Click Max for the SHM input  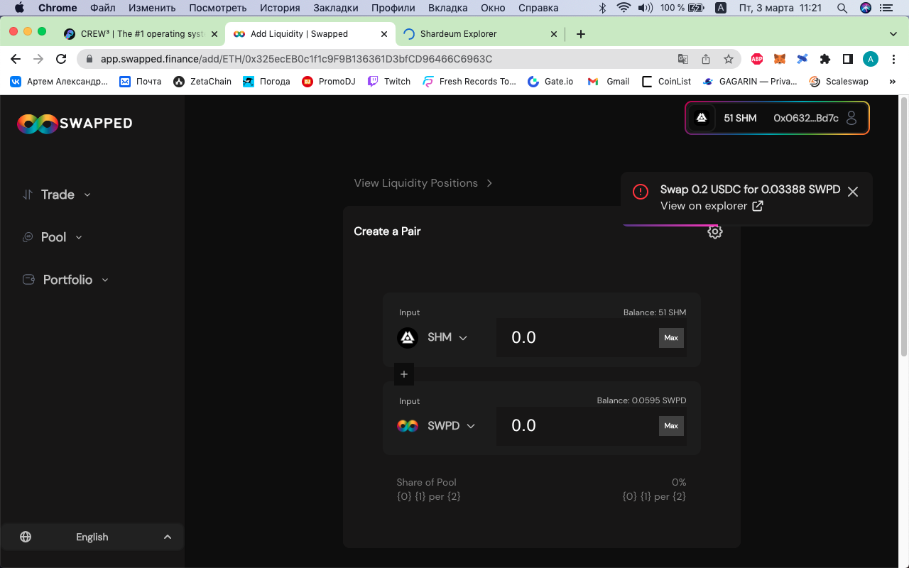(671, 338)
